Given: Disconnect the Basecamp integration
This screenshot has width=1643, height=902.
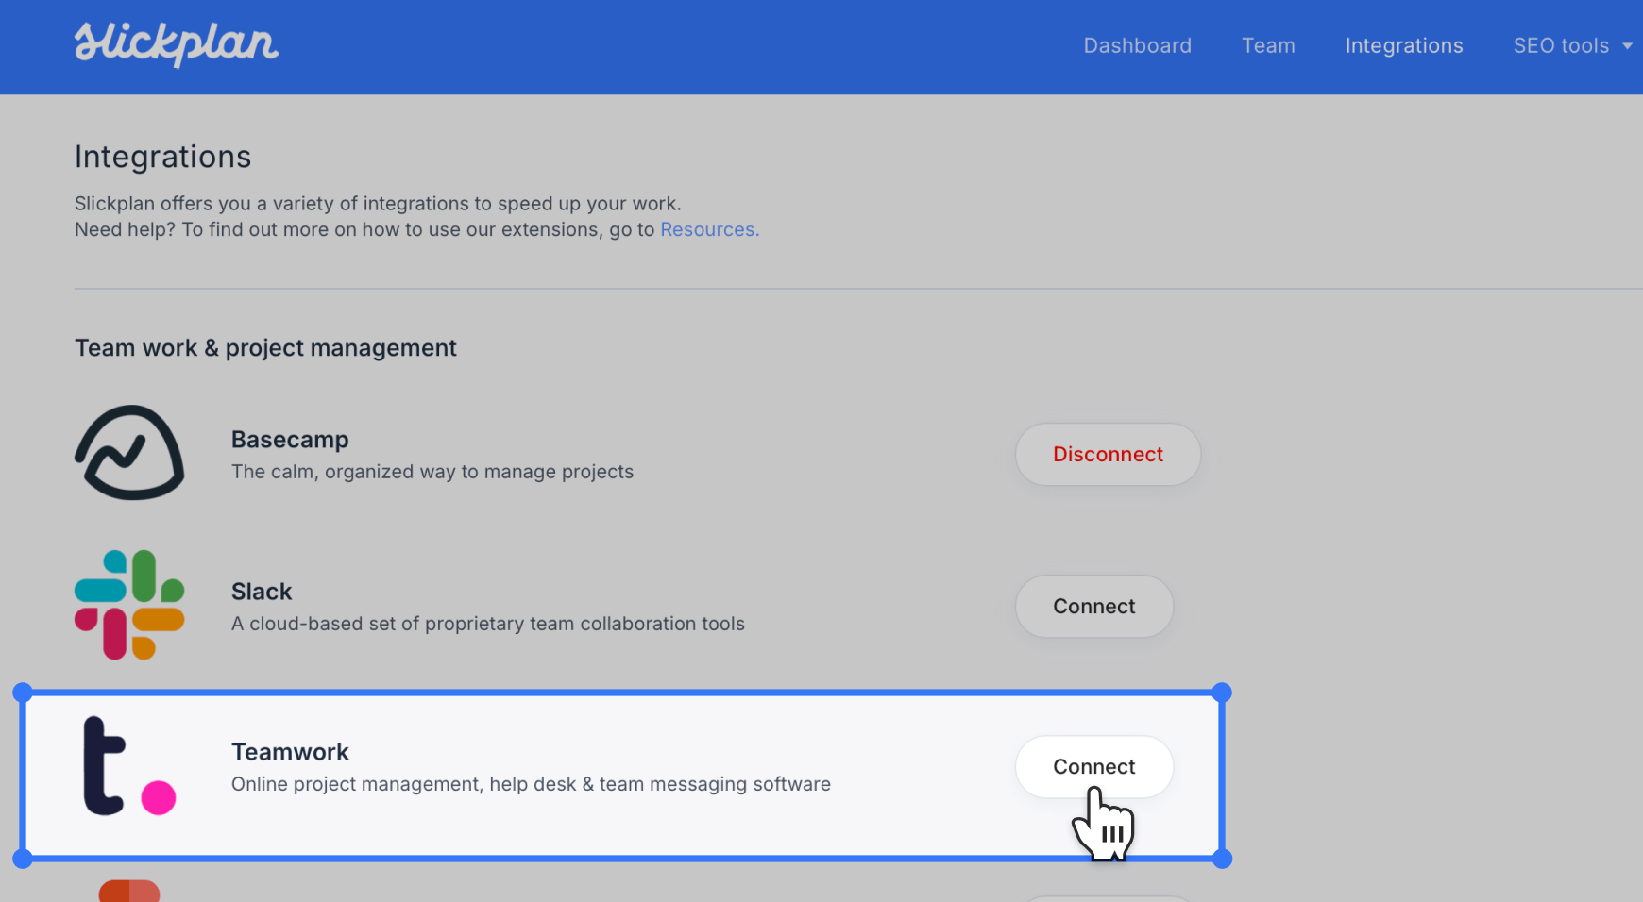Looking at the screenshot, I should [x=1107, y=454].
